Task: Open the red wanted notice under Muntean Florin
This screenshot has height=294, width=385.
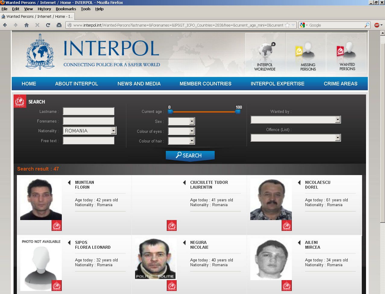Action: pyautogui.click(x=56, y=225)
